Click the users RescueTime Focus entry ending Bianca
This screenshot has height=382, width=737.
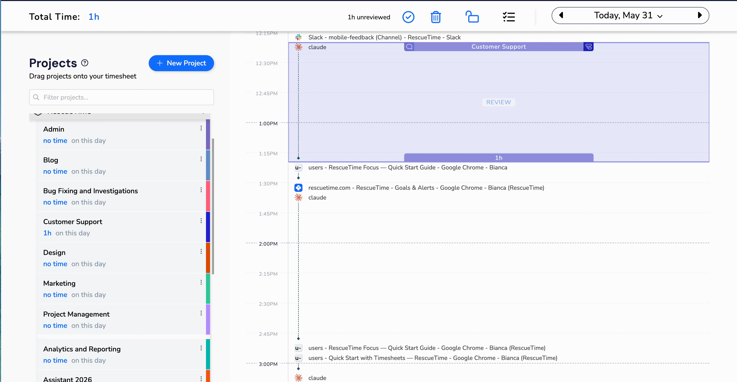408,168
